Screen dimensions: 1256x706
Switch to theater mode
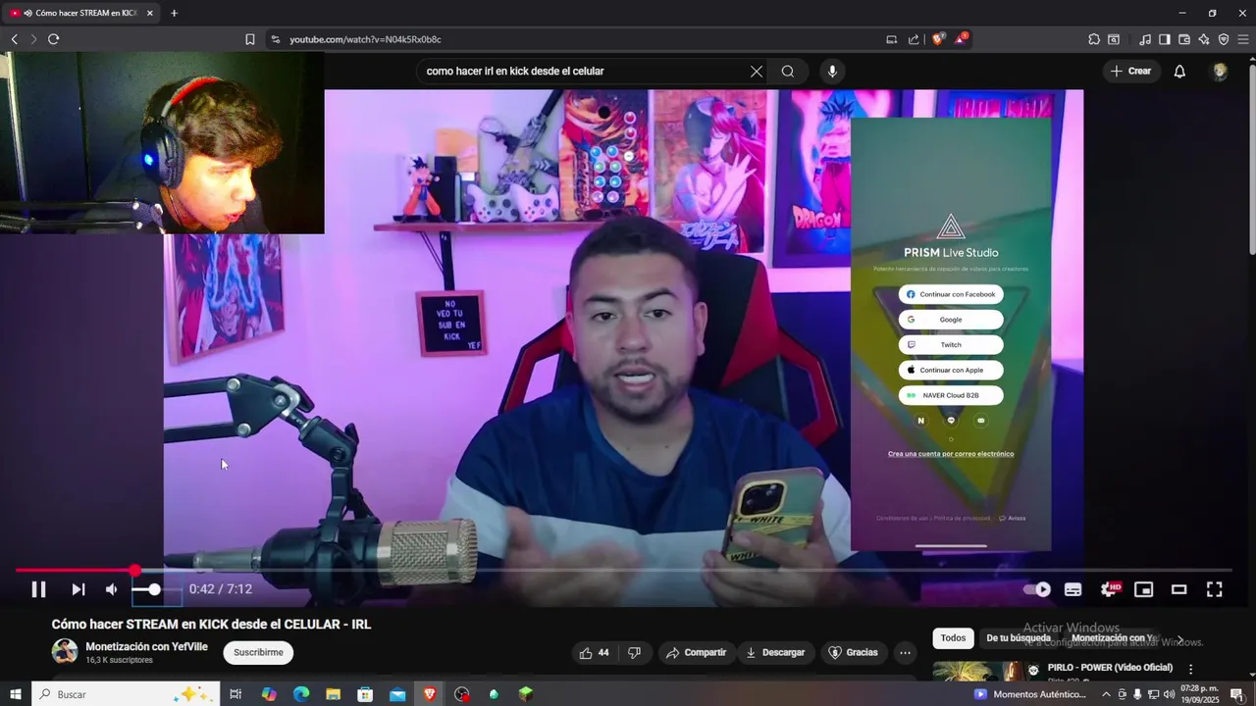[x=1178, y=589]
